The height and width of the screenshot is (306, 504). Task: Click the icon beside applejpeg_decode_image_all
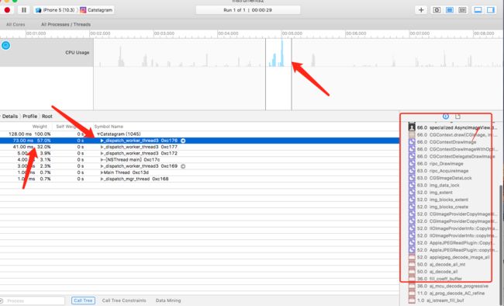(x=412, y=257)
